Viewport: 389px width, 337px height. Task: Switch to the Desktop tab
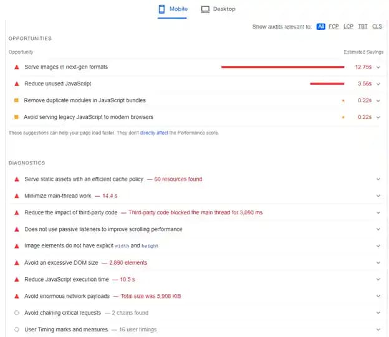coord(218,9)
